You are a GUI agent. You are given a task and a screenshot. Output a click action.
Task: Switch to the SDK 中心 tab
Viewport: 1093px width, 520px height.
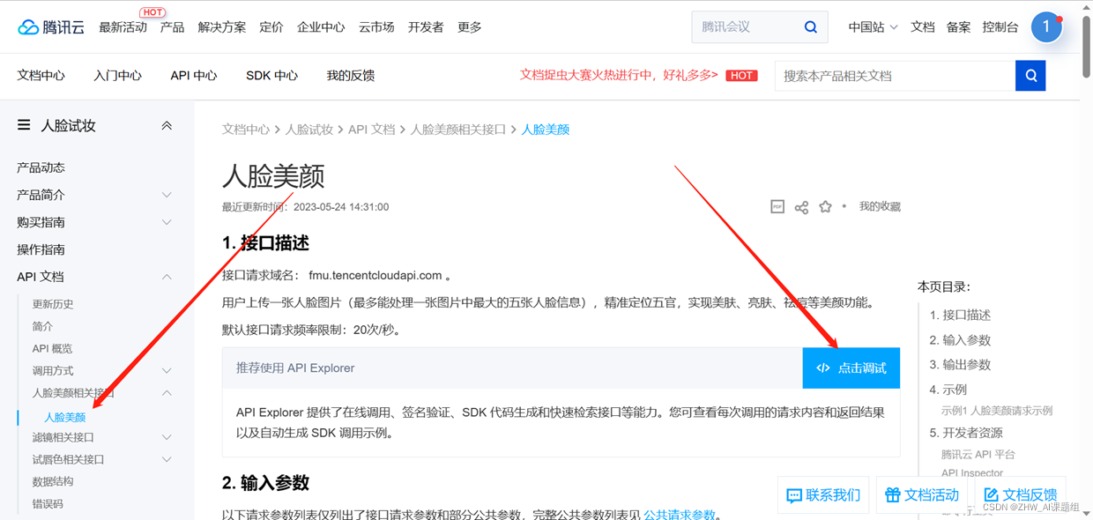coord(271,76)
